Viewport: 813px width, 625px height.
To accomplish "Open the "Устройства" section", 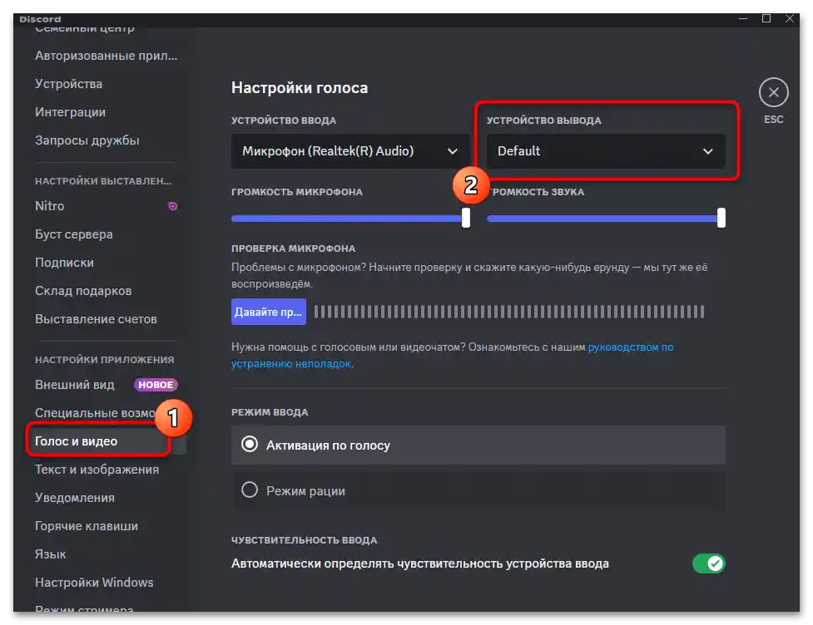I will coord(68,83).
